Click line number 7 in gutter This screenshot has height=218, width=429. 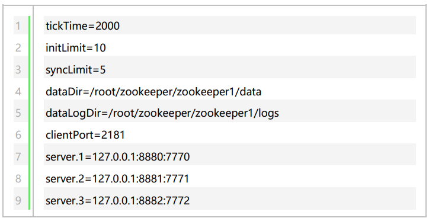click(18, 157)
